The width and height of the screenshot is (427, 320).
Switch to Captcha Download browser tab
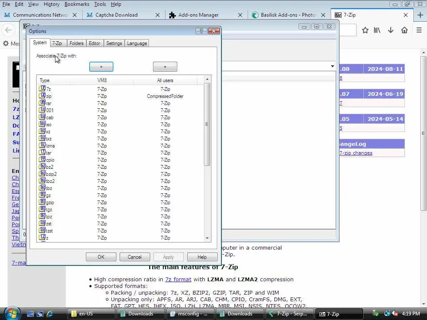[x=123, y=15]
